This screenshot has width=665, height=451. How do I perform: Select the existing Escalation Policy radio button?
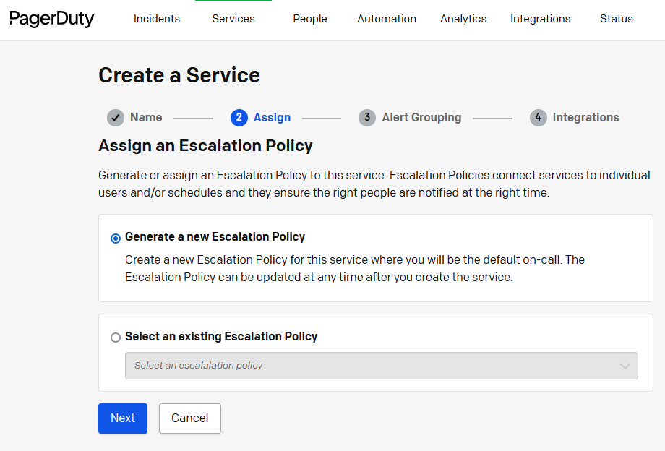coord(116,338)
